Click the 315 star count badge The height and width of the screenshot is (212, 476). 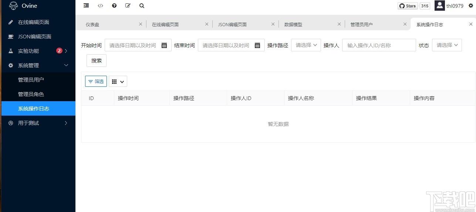[425, 6]
